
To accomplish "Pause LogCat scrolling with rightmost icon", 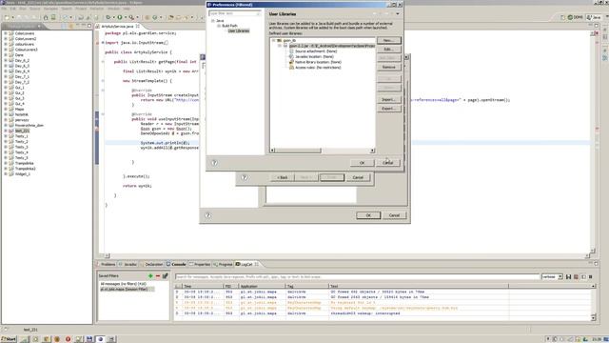I will click(x=591, y=277).
